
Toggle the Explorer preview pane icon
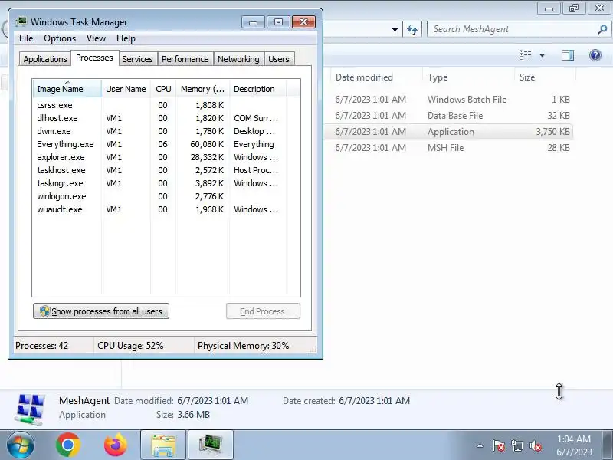pyautogui.click(x=568, y=55)
